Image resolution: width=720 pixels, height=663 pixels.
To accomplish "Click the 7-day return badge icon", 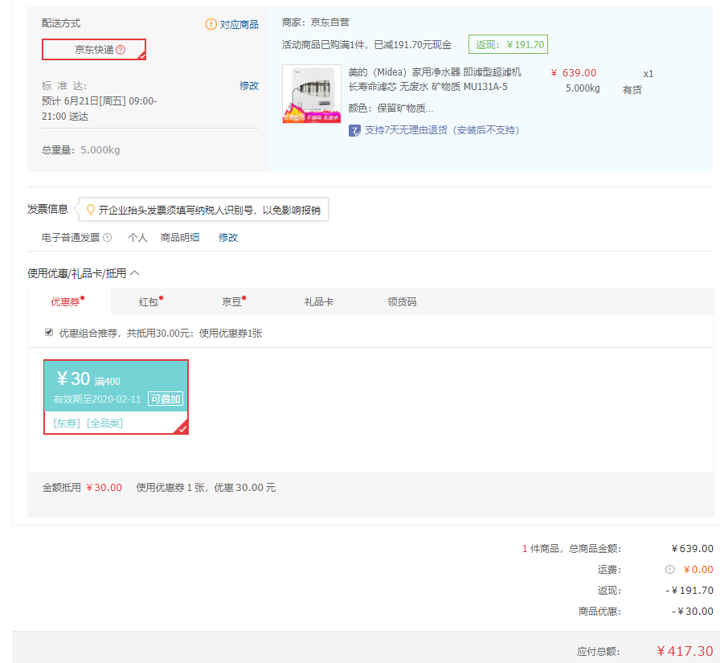I will 354,130.
